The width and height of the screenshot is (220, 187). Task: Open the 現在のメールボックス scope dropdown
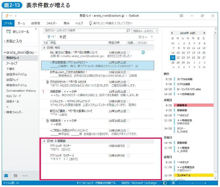click(145, 31)
